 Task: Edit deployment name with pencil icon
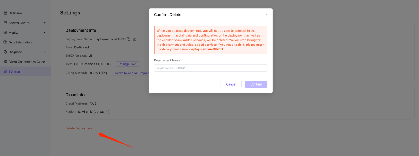[x=134, y=39]
